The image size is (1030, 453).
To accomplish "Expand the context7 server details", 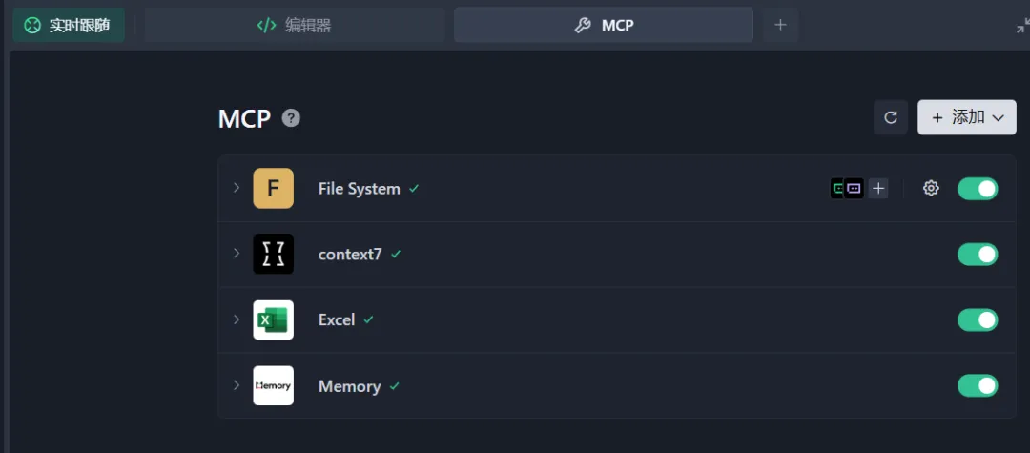I will [x=237, y=254].
